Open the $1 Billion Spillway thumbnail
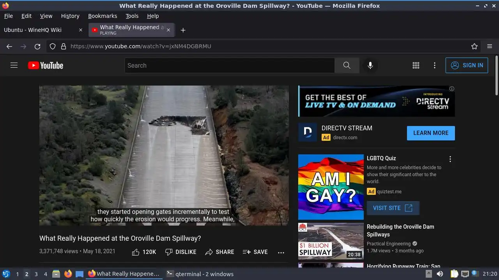499x280 pixels. coord(331,241)
